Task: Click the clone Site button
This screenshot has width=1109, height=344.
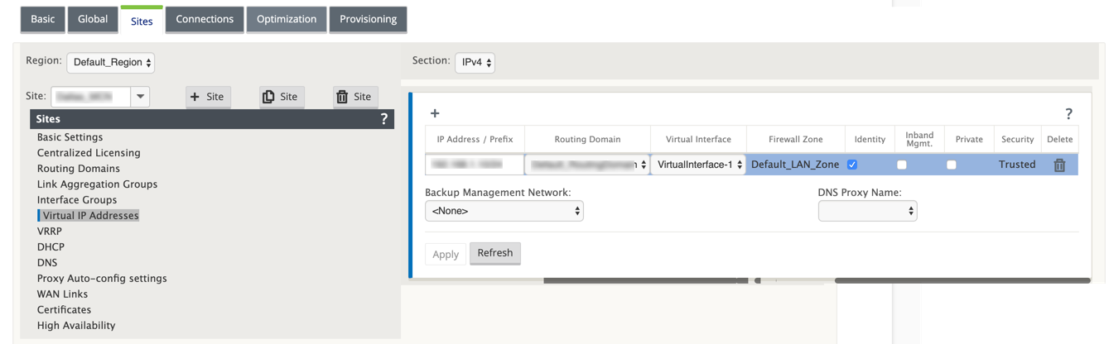Action: click(282, 97)
